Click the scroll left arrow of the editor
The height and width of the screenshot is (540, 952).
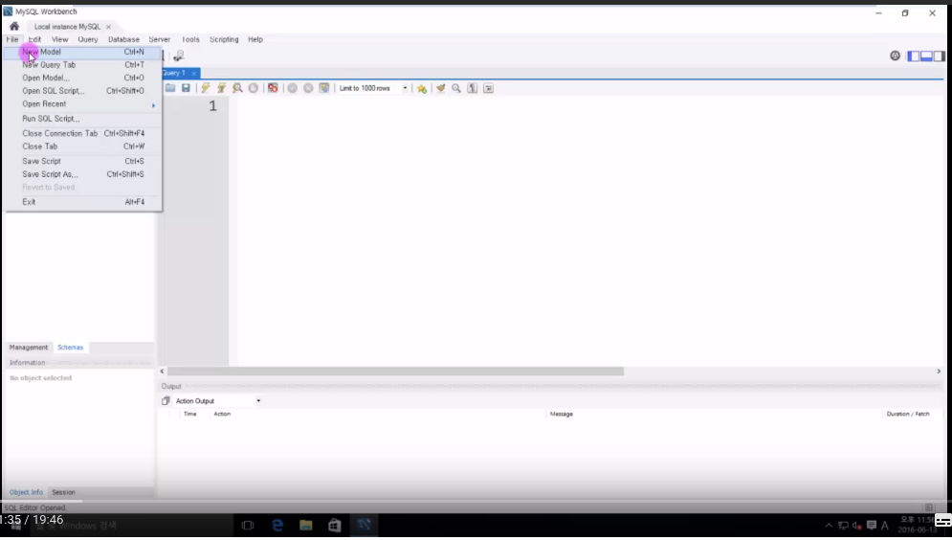coord(162,371)
